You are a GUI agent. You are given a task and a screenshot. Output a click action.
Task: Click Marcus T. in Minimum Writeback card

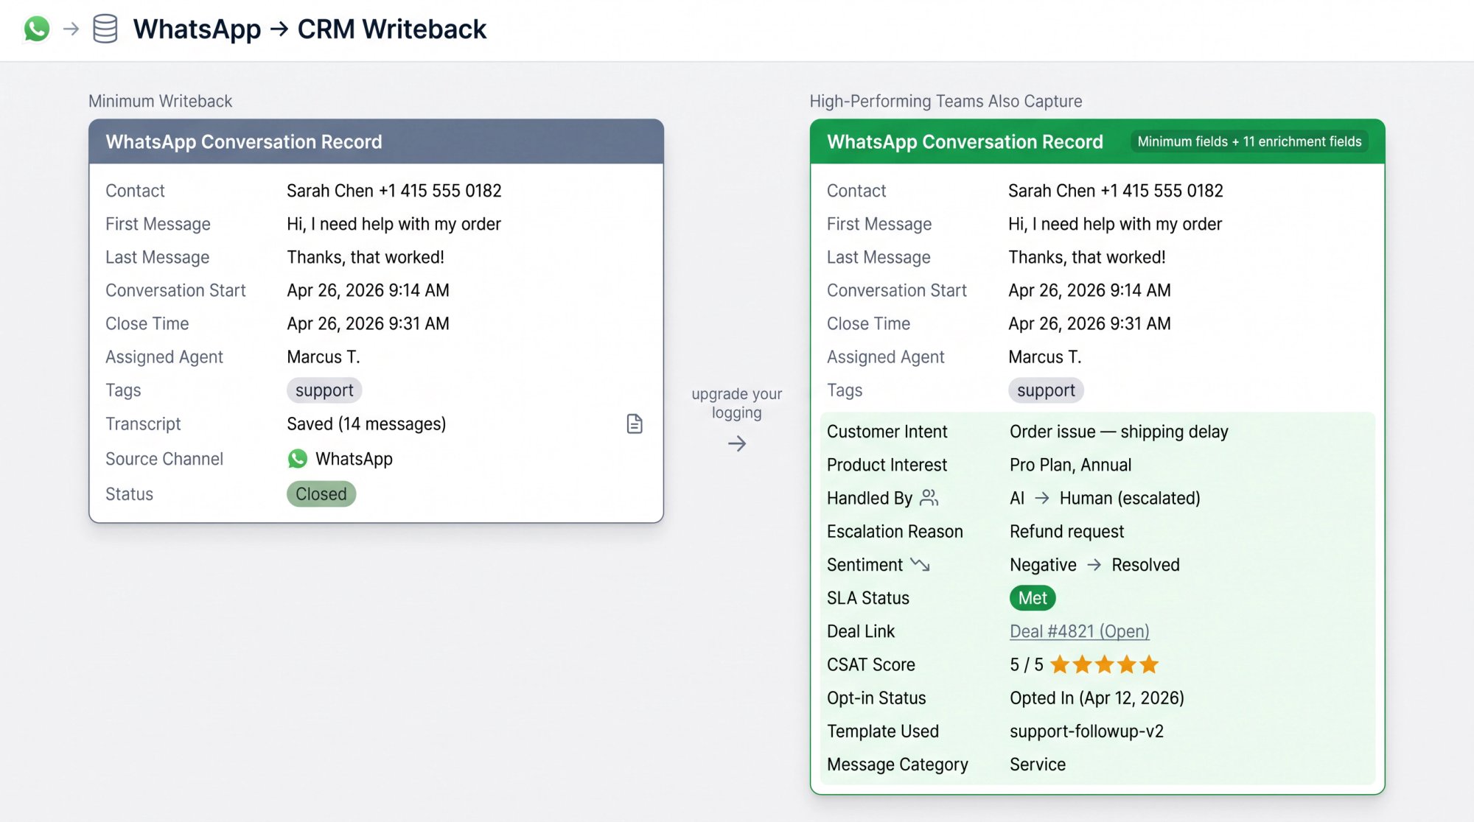(x=323, y=356)
